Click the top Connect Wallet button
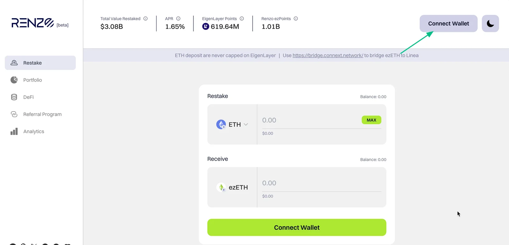This screenshot has height=245, width=509. pyautogui.click(x=449, y=24)
